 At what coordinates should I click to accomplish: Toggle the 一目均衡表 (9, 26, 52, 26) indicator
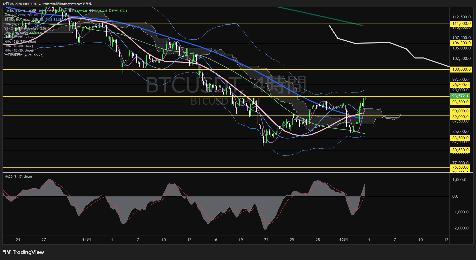point(23,55)
